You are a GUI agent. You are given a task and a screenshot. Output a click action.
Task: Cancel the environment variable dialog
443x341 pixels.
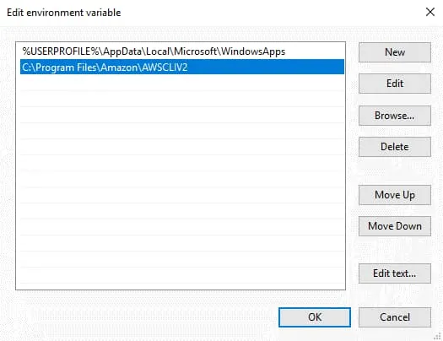click(x=395, y=317)
